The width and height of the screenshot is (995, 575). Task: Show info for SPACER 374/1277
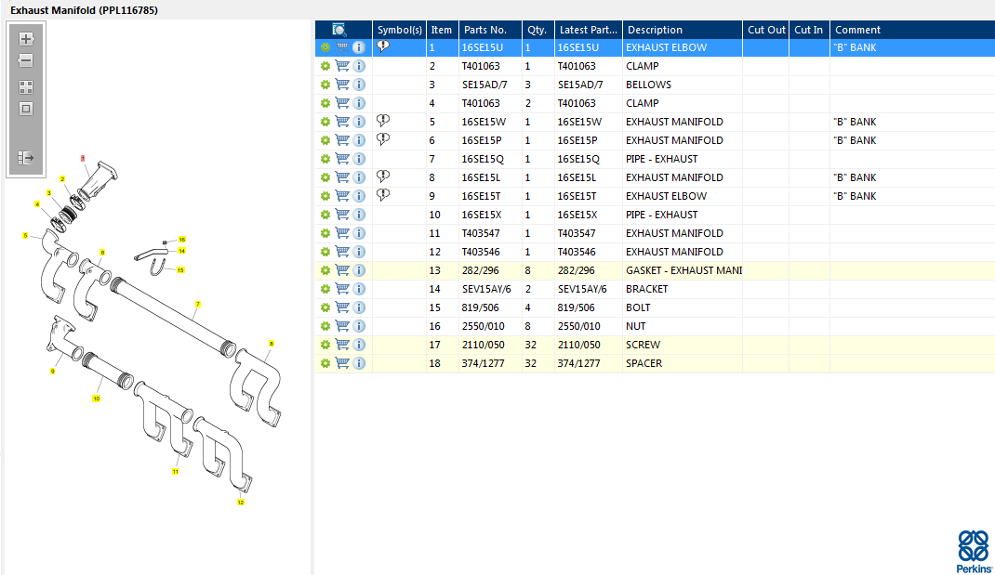click(x=359, y=363)
